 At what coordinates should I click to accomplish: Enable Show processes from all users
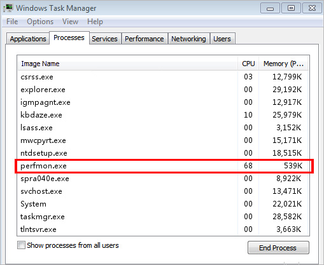click(21, 245)
